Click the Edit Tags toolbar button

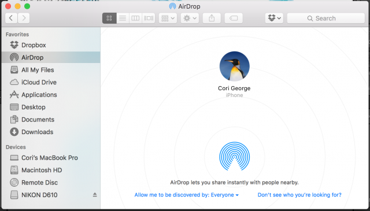tap(234, 18)
